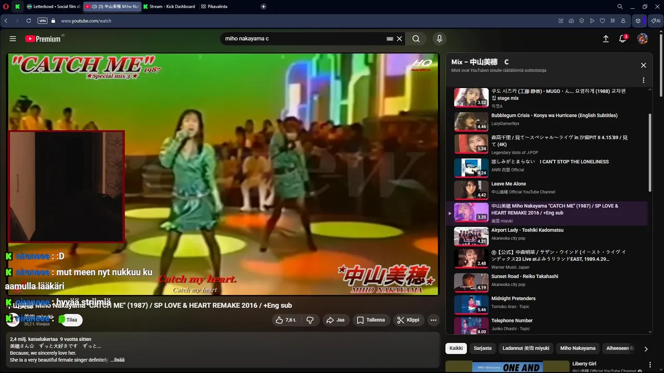The image size is (664, 373).
Task: Open the edit note icon in address bar
Action: (x=561, y=21)
